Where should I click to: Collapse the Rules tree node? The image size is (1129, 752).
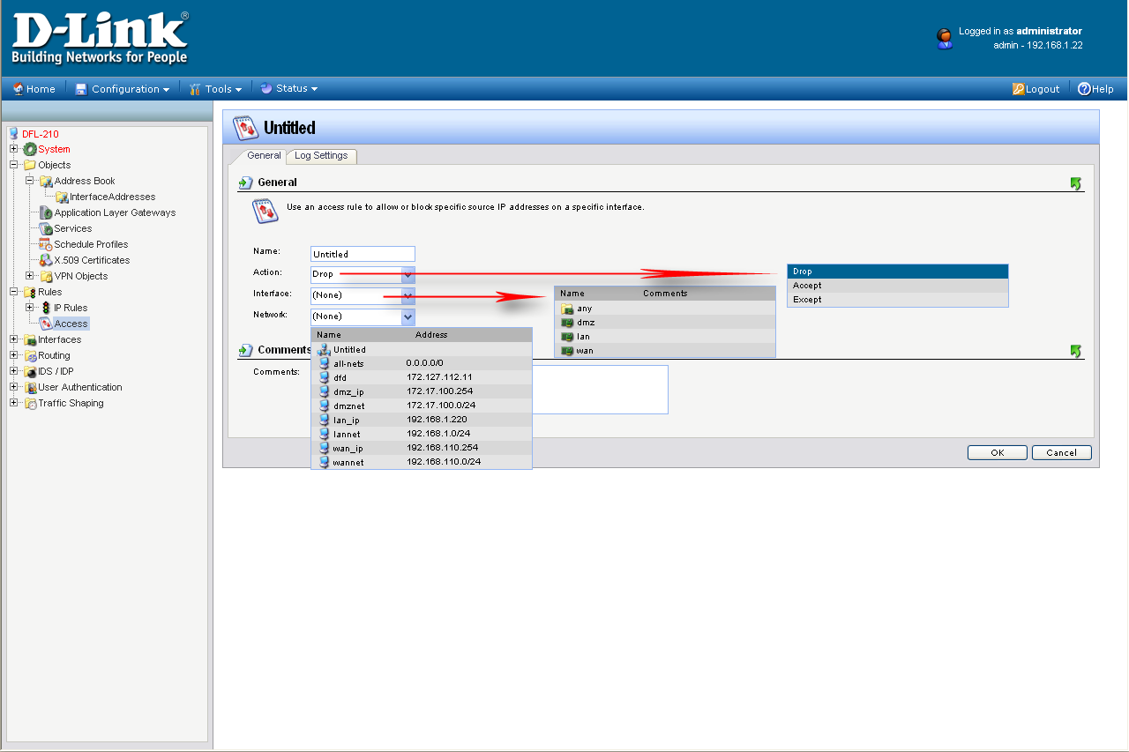coord(13,292)
